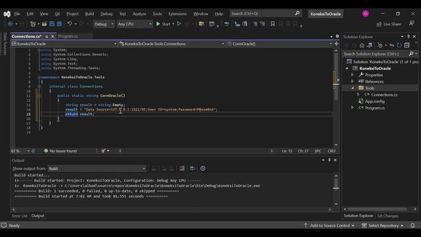Click the split editor plus icon
This screenshot has height=237, width=421.
(x=336, y=43)
